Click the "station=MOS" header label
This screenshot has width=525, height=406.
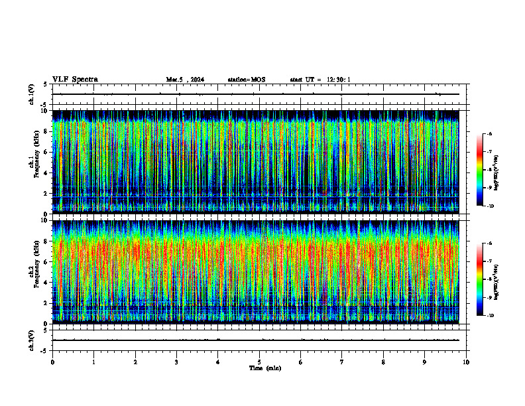(247, 80)
